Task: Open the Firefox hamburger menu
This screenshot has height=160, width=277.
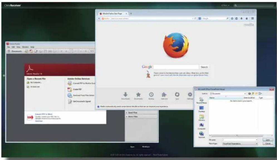Action: pos(253,18)
